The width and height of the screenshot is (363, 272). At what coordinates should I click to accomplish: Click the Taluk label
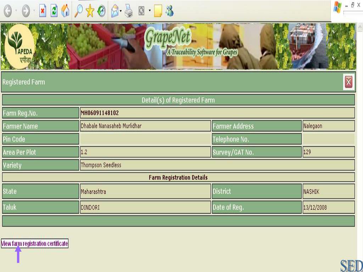[10, 207]
